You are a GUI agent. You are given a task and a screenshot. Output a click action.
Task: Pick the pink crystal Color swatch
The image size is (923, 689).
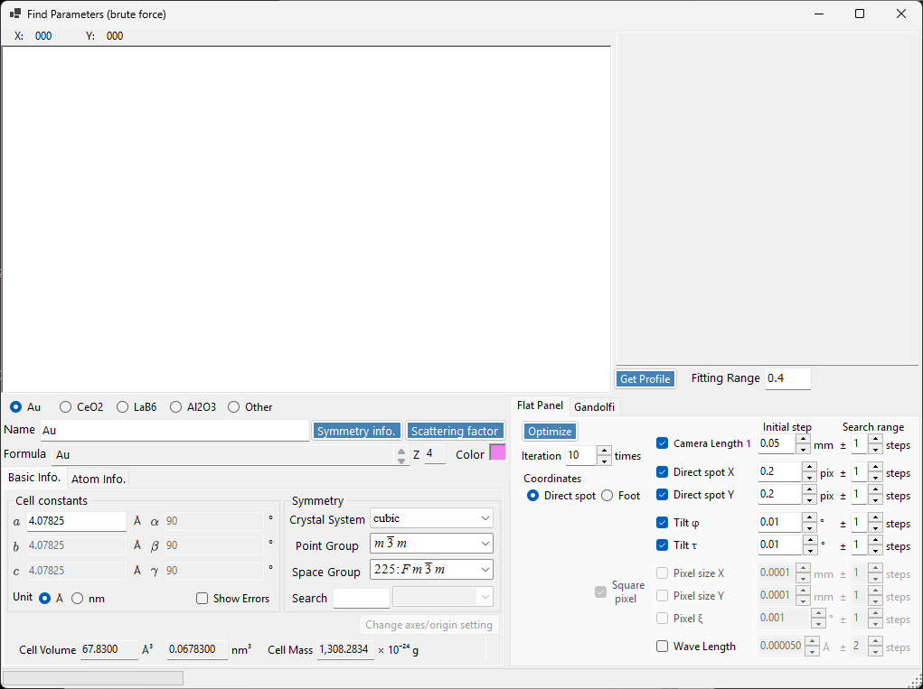[497, 452]
